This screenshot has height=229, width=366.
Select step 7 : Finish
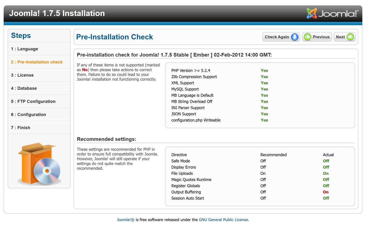(21, 128)
